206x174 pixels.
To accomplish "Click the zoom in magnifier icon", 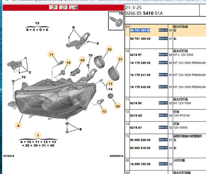I will pos(53,7).
